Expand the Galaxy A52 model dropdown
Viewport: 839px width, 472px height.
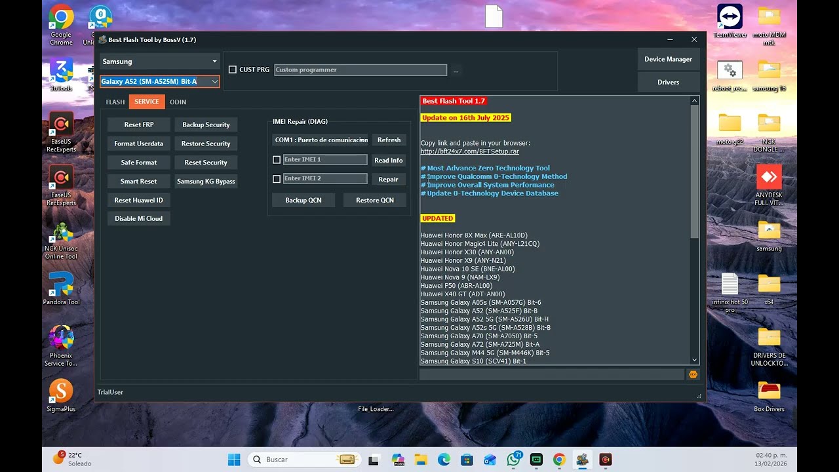[x=214, y=81]
